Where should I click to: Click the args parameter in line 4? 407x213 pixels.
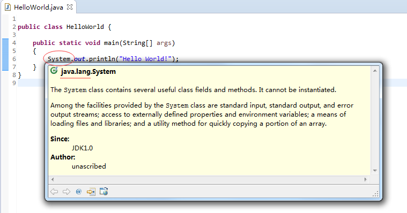click(x=164, y=43)
